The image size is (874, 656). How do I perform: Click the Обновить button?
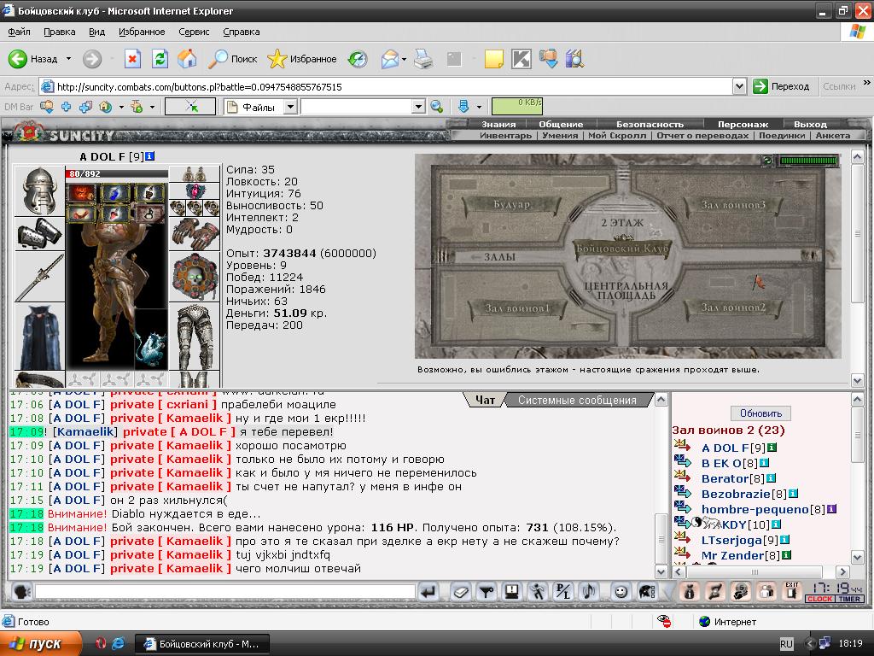coord(760,413)
